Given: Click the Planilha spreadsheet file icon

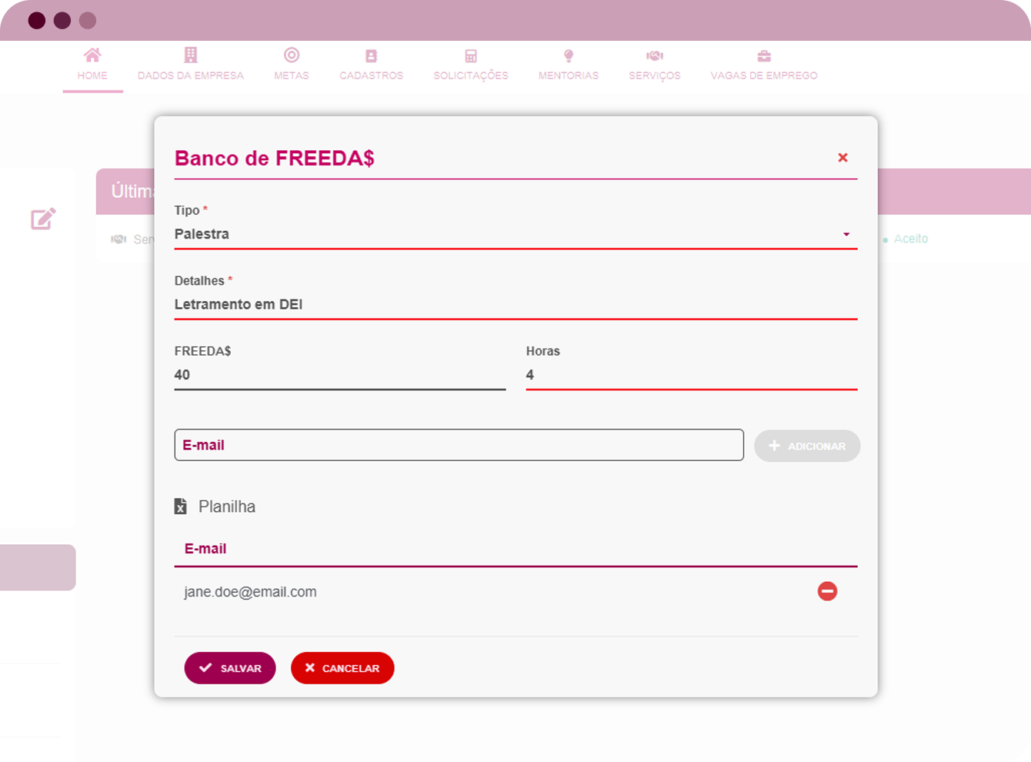Looking at the screenshot, I should 181,506.
